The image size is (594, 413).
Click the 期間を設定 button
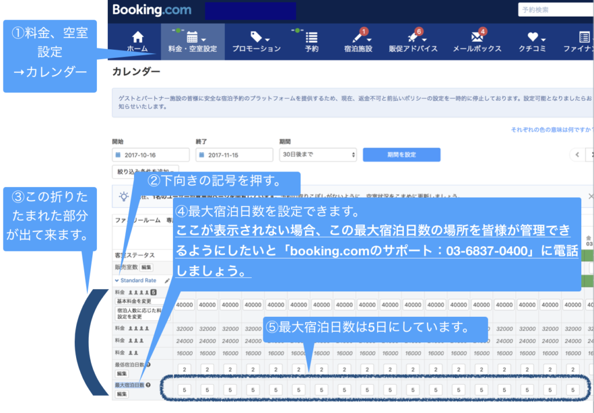(401, 155)
